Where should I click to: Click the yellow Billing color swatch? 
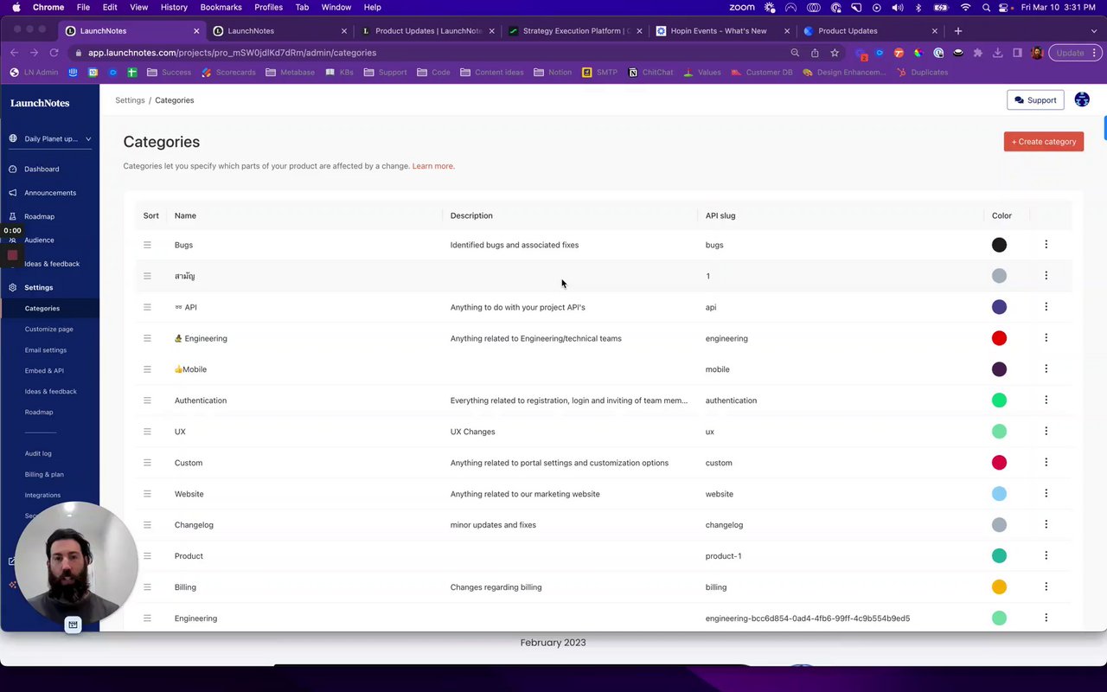999,587
